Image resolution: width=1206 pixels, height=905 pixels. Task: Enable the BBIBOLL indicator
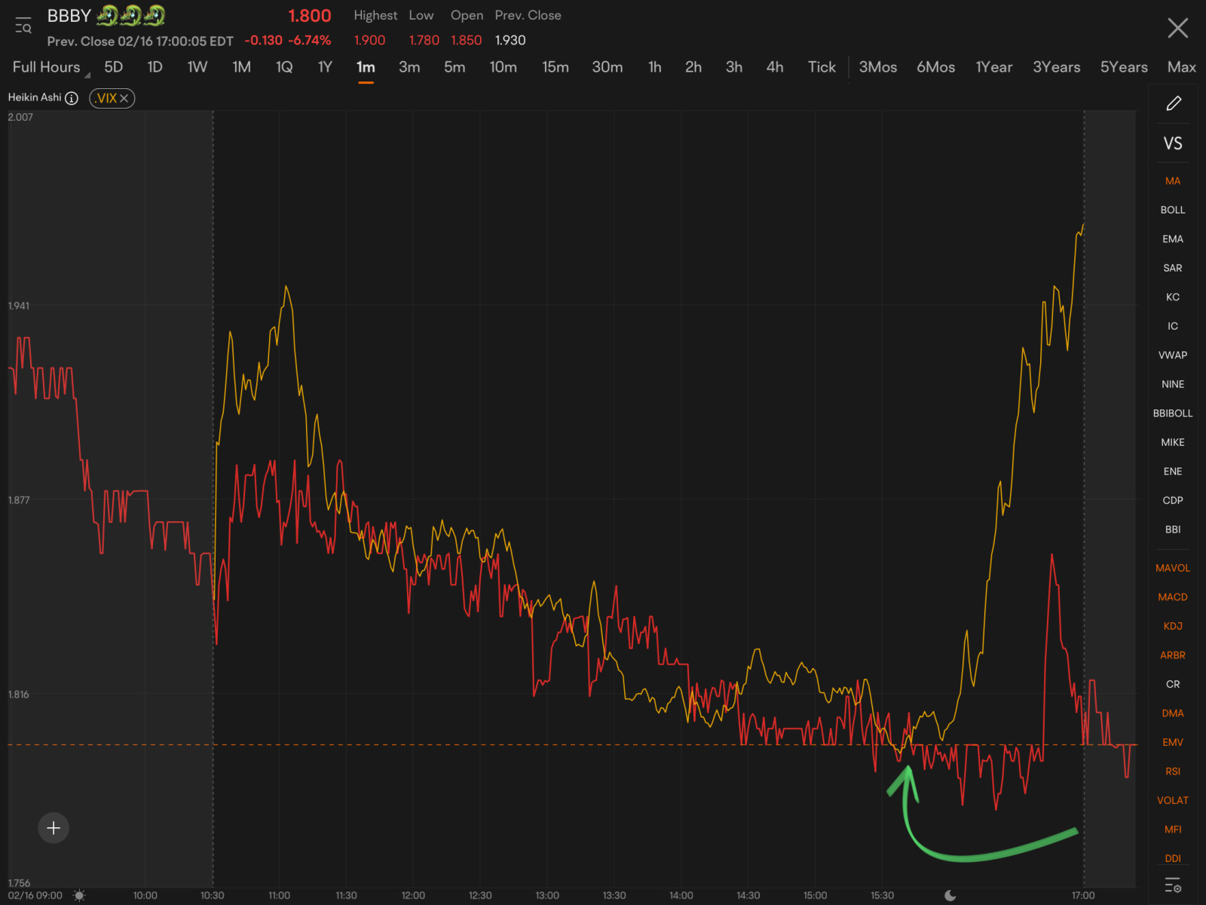(1173, 413)
